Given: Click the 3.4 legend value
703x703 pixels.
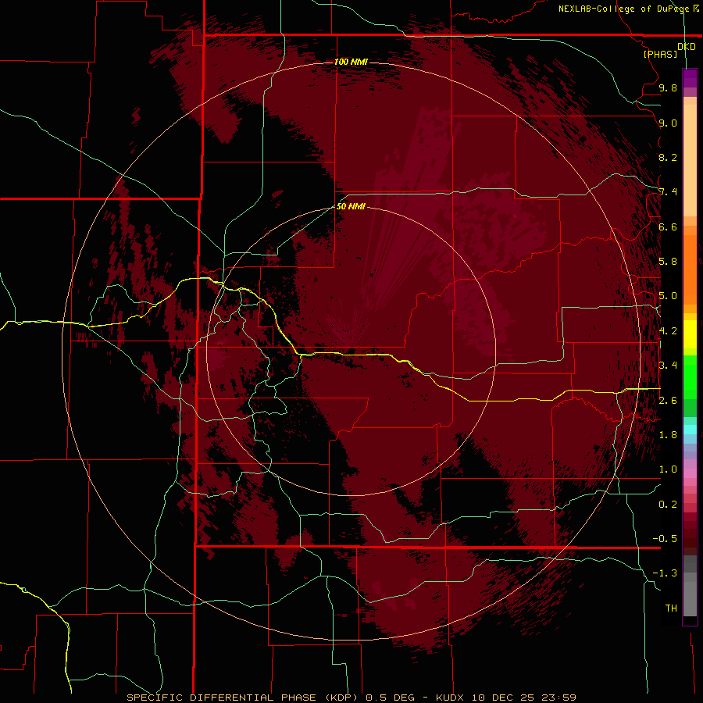Looking at the screenshot, I should (x=668, y=366).
